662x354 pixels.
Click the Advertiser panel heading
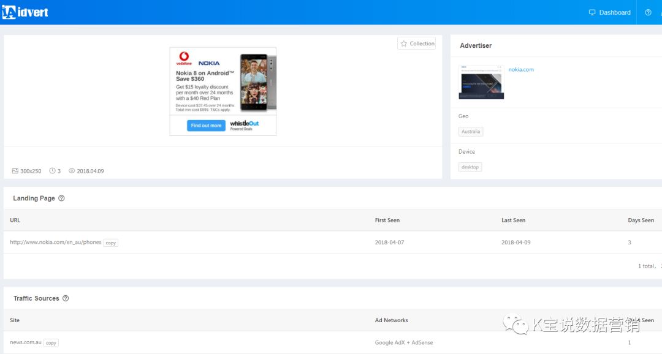point(476,45)
